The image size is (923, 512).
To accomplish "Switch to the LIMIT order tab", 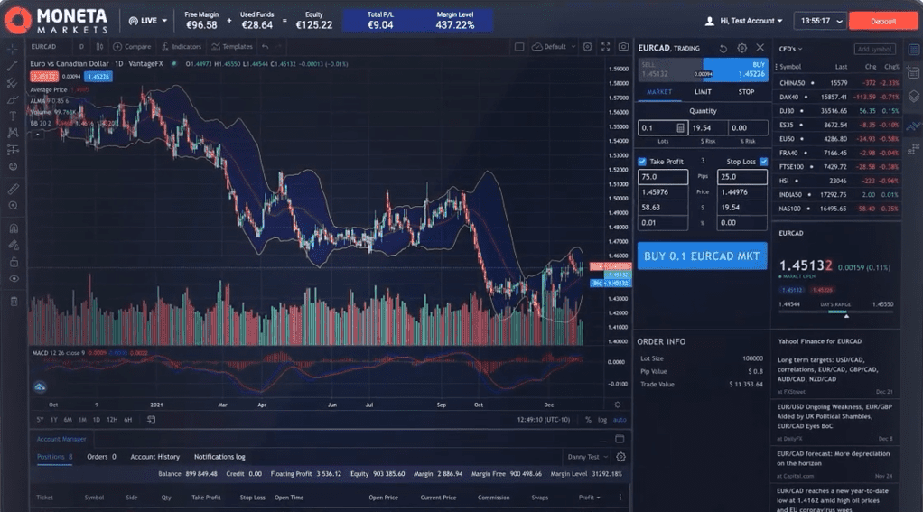I will 703,92.
